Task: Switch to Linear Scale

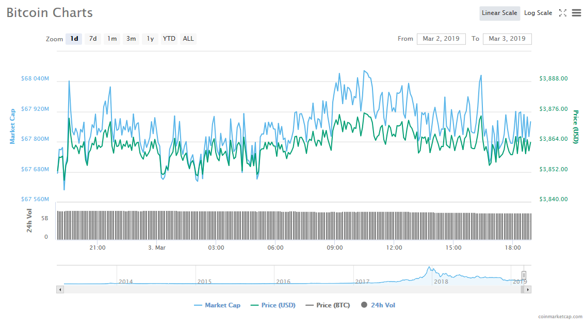Action: (x=499, y=13)
